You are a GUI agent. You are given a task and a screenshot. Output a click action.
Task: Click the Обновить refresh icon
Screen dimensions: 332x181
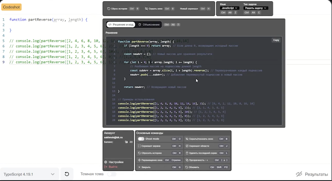tap(187, 167)
